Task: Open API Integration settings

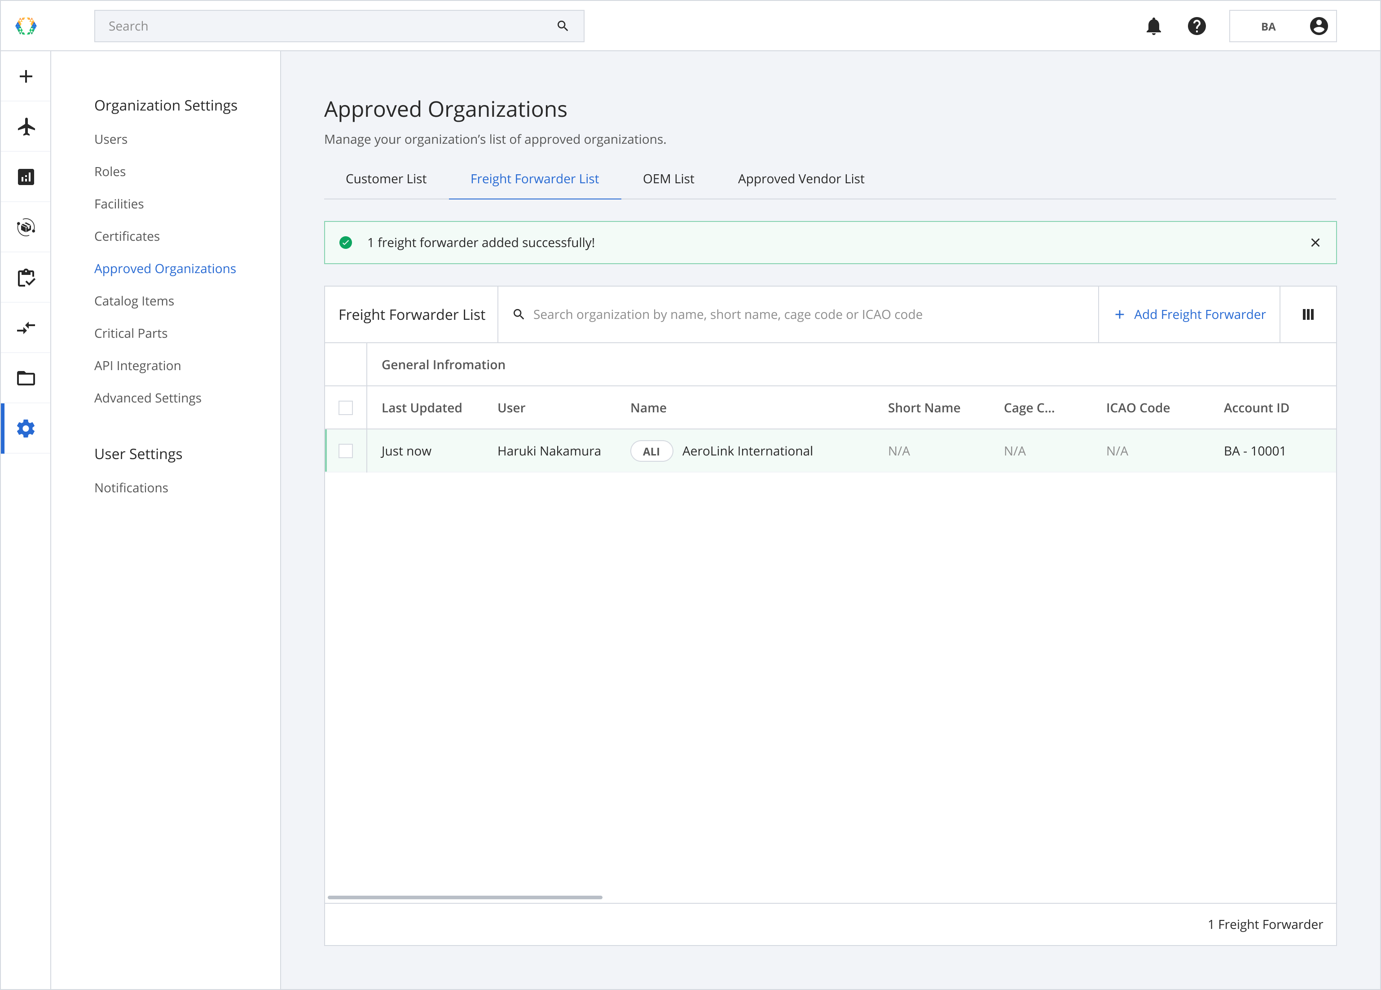Action: pos(138,365)
